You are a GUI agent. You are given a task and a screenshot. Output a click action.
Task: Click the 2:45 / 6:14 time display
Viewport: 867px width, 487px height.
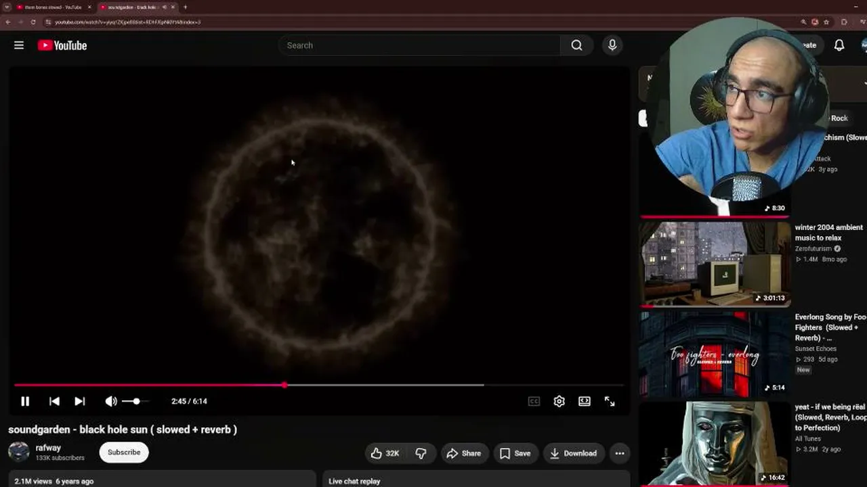tap(189, 401)
